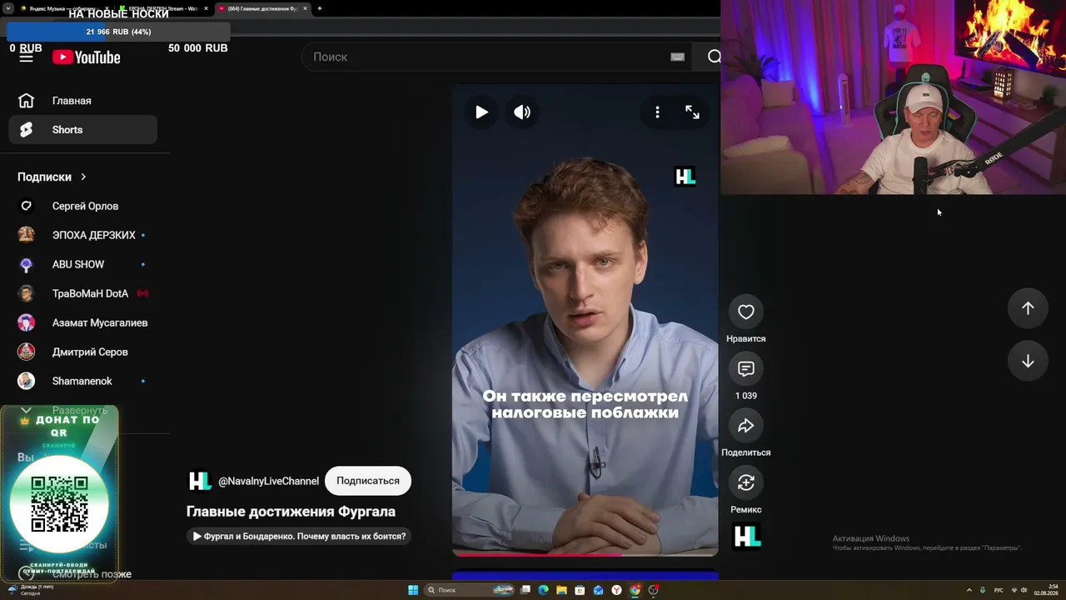Image resolution: width=1066 pixels, height=600 pixels.
Task: Open the on-screen keyboard in search box
Action: click(677, 57)
